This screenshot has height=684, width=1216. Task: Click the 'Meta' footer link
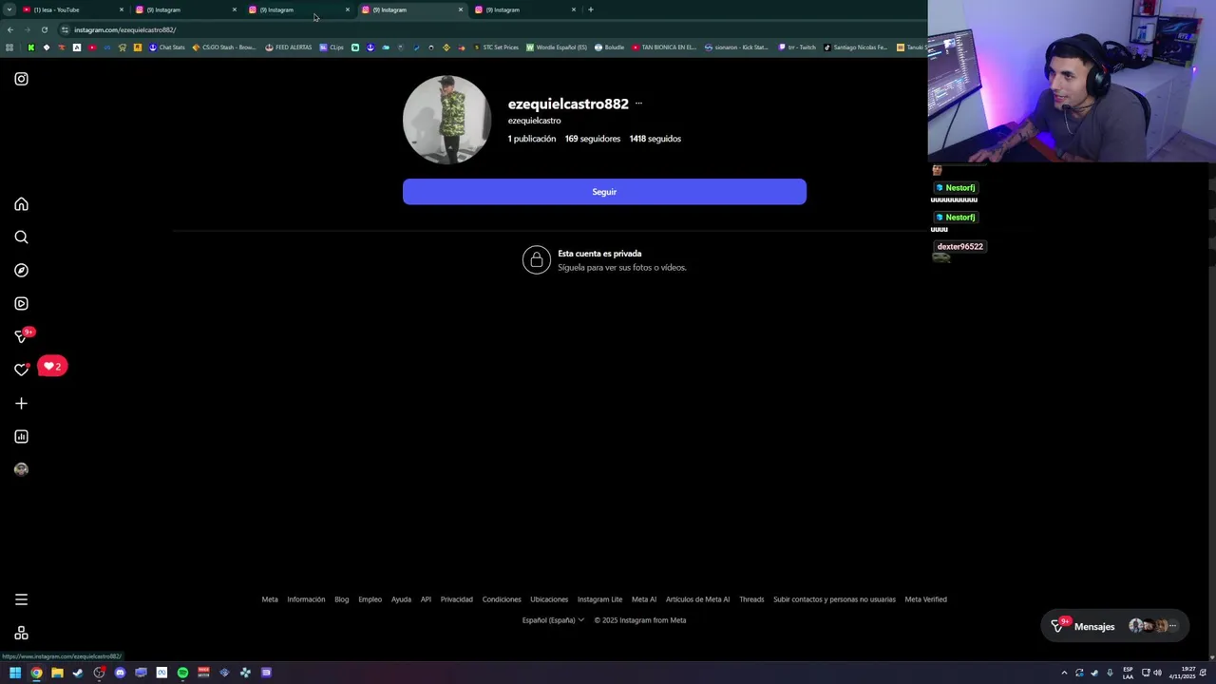coord(270,599)
